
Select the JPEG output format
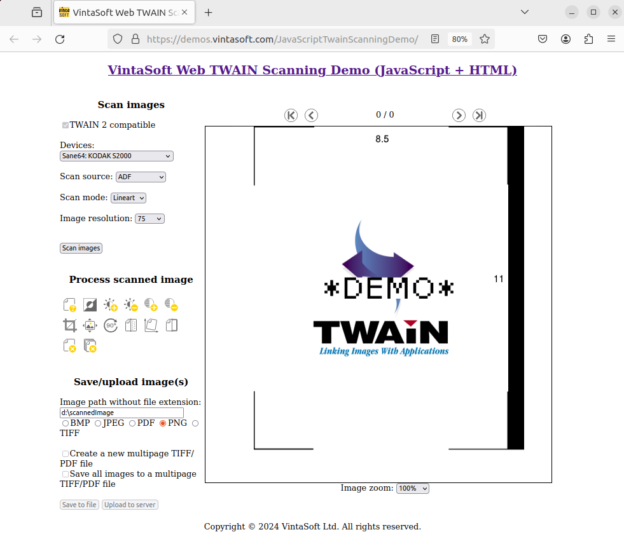(99, 423)
